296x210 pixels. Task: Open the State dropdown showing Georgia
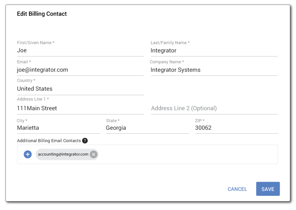[147, 128]
